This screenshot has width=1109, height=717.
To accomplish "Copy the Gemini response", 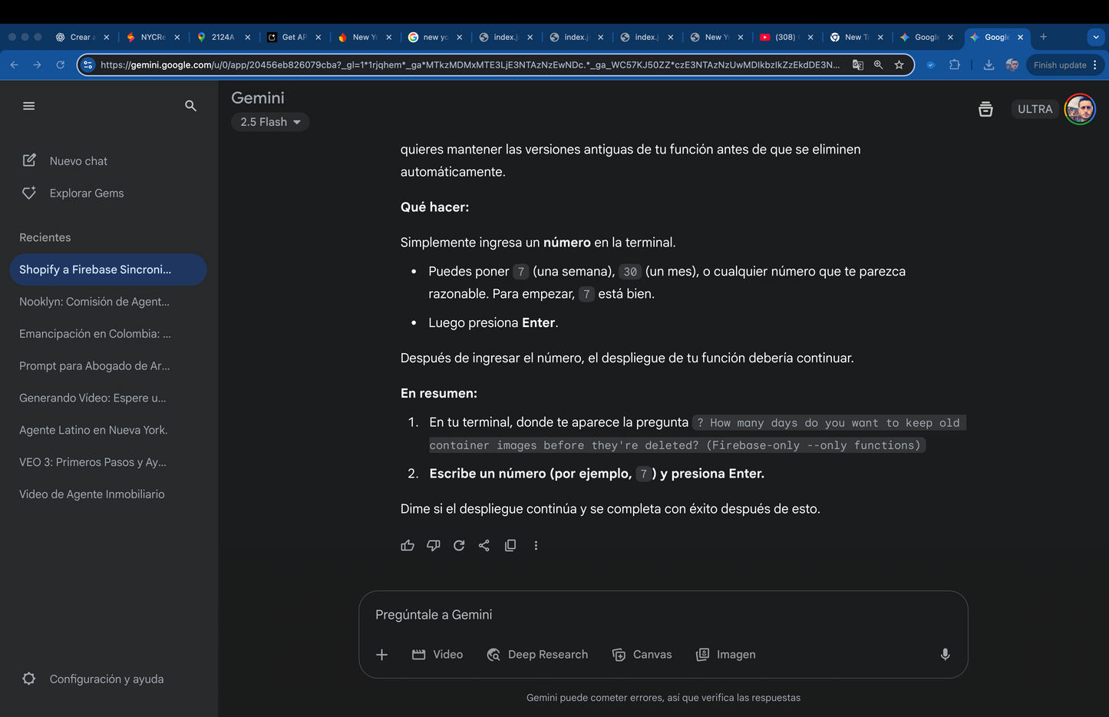I will pyautogui.click(x=510, y=545).
